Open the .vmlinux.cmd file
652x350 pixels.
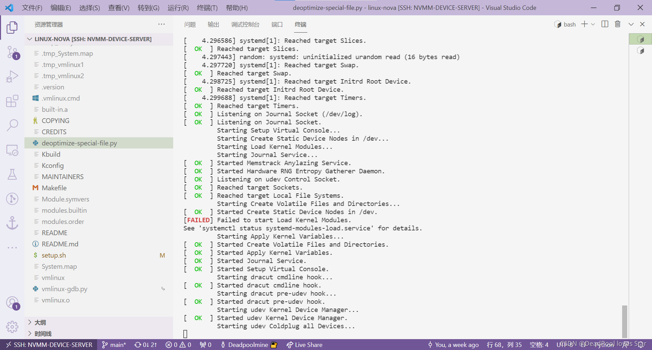click(99, 98)
